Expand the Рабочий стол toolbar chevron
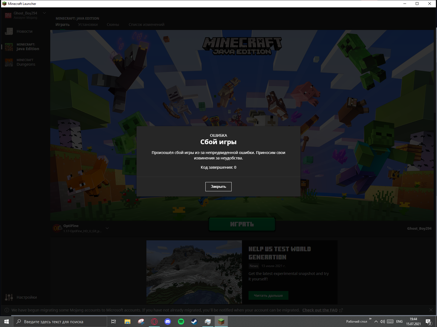Screen dimensions: 437x327 (x=370, y=319)
